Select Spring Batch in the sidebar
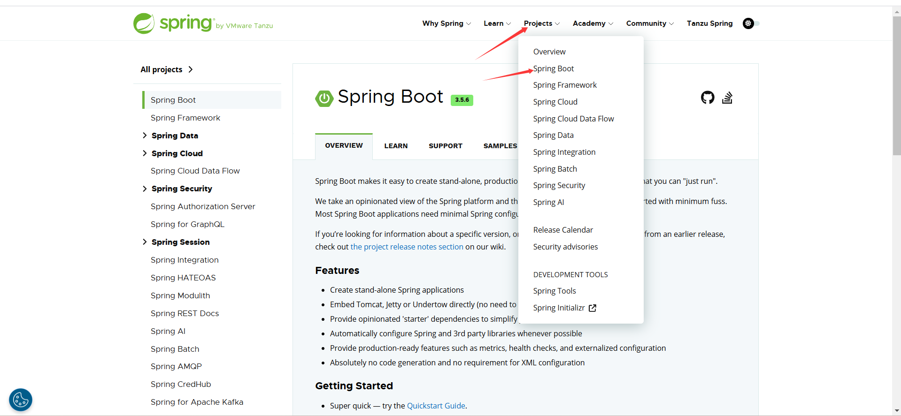 click(x=175, y=349)
